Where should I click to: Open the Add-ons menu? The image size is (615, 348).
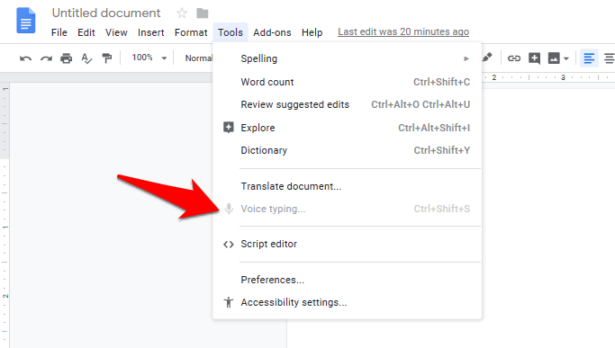(x=272, y=32)
